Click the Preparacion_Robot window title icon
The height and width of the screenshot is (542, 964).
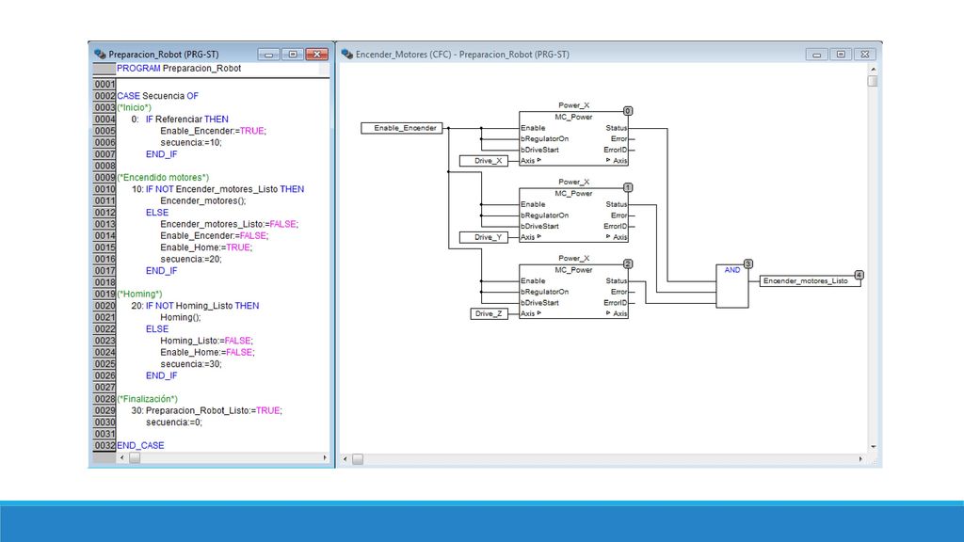100,54
